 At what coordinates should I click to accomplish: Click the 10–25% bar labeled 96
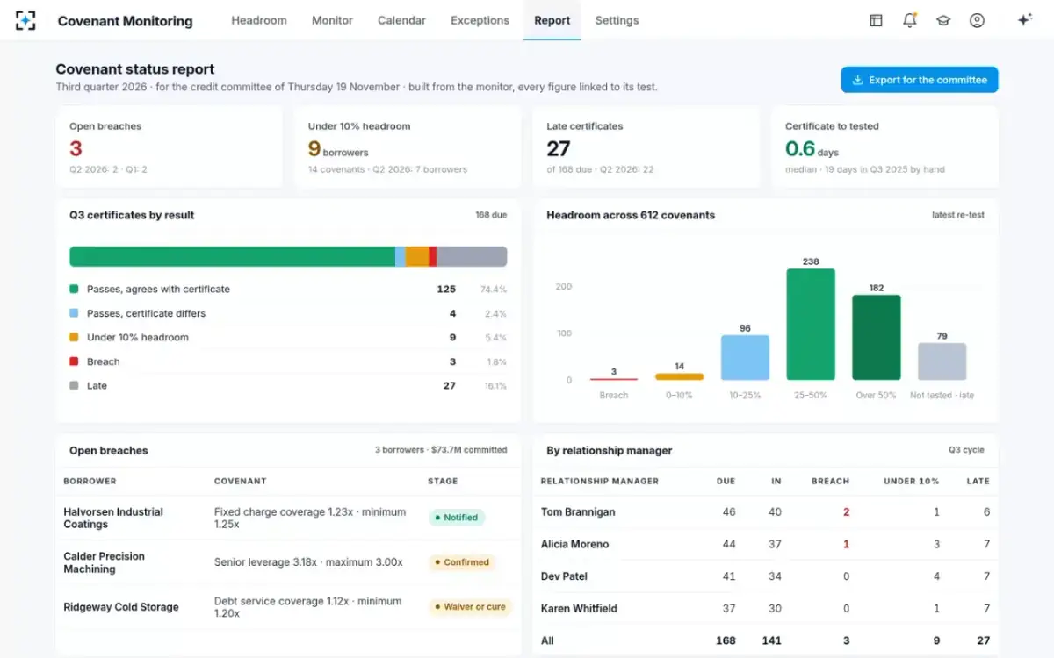pos(745,357)
